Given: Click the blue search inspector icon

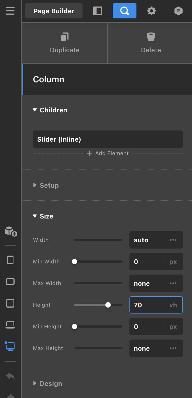Looking at the screenshot, I should tap(124, 11).
